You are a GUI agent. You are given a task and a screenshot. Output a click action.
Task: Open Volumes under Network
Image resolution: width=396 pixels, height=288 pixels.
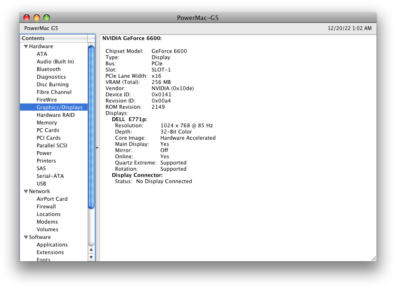47,229
